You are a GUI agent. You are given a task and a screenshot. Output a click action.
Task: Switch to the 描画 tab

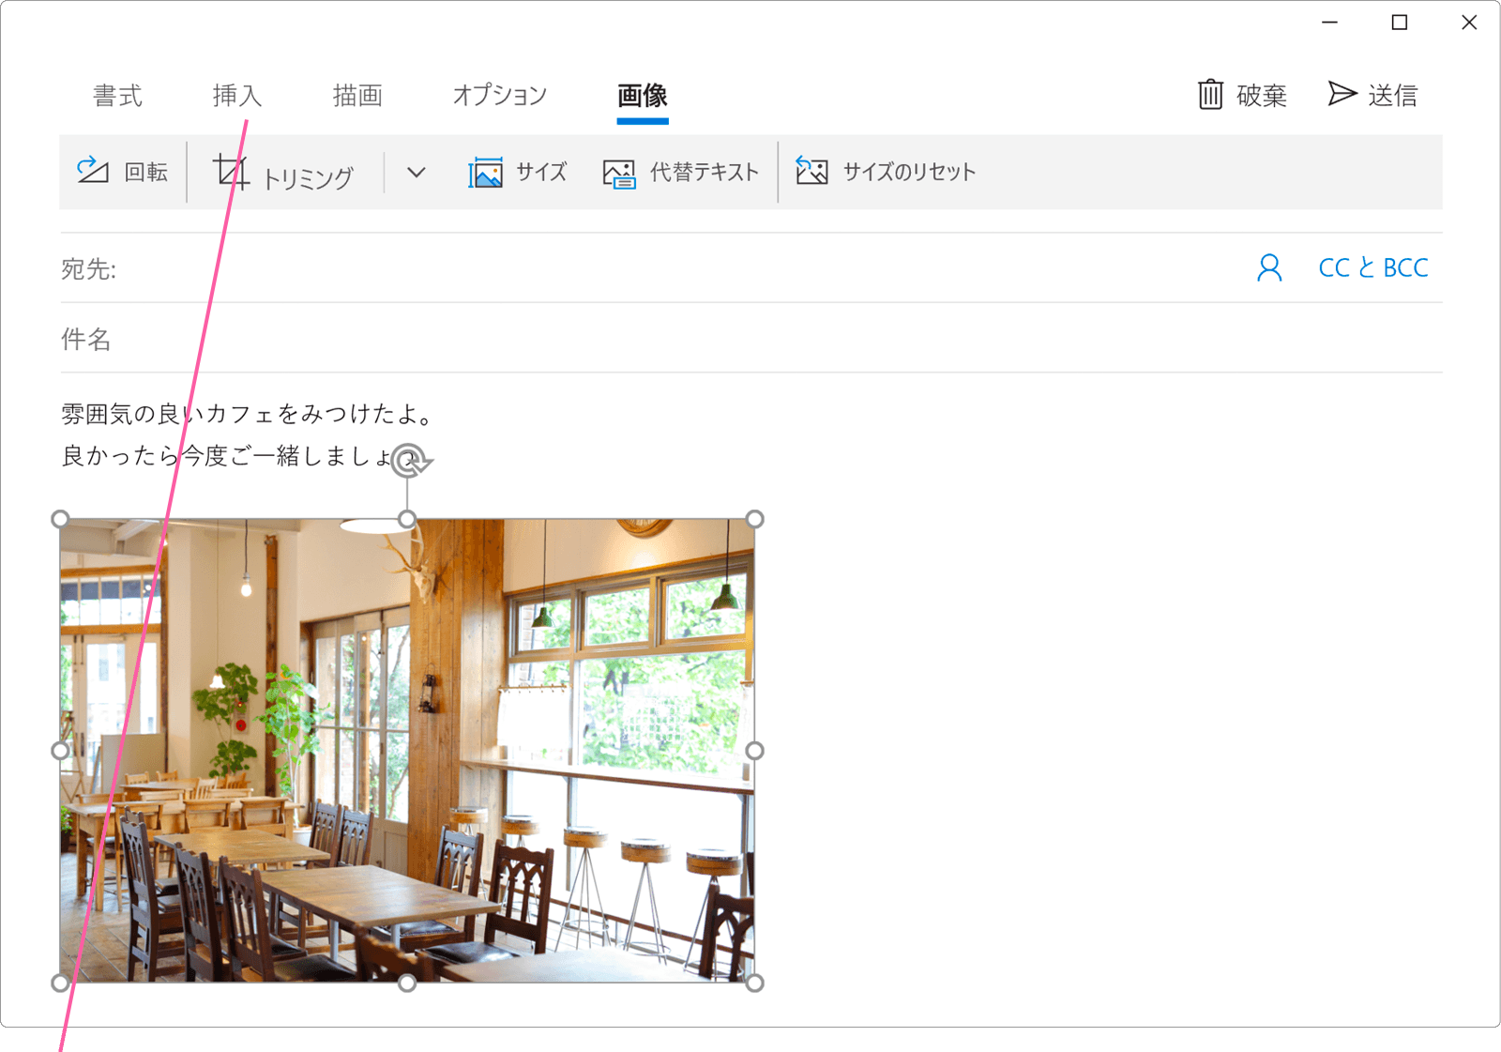(x=357, y=95)
